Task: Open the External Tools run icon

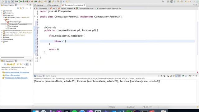Action: coord(27,2)
